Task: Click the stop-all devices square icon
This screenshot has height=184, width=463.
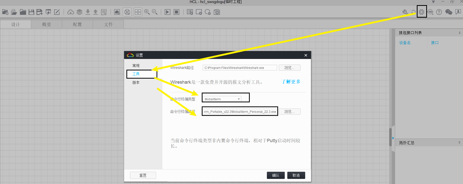Action: click(x=176, y=12)
